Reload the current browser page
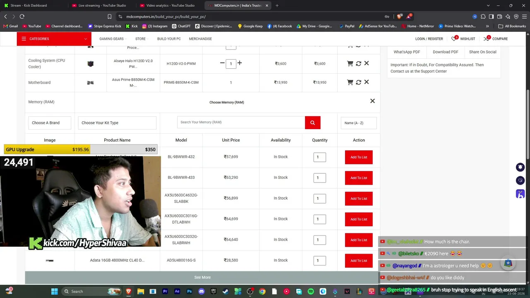The image size is (530, 298). coord(22,17)
